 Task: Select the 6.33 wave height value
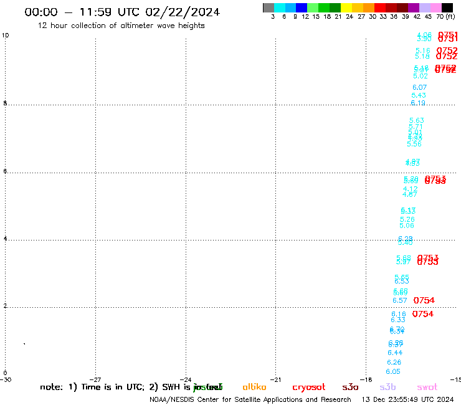tap(398, 320)
